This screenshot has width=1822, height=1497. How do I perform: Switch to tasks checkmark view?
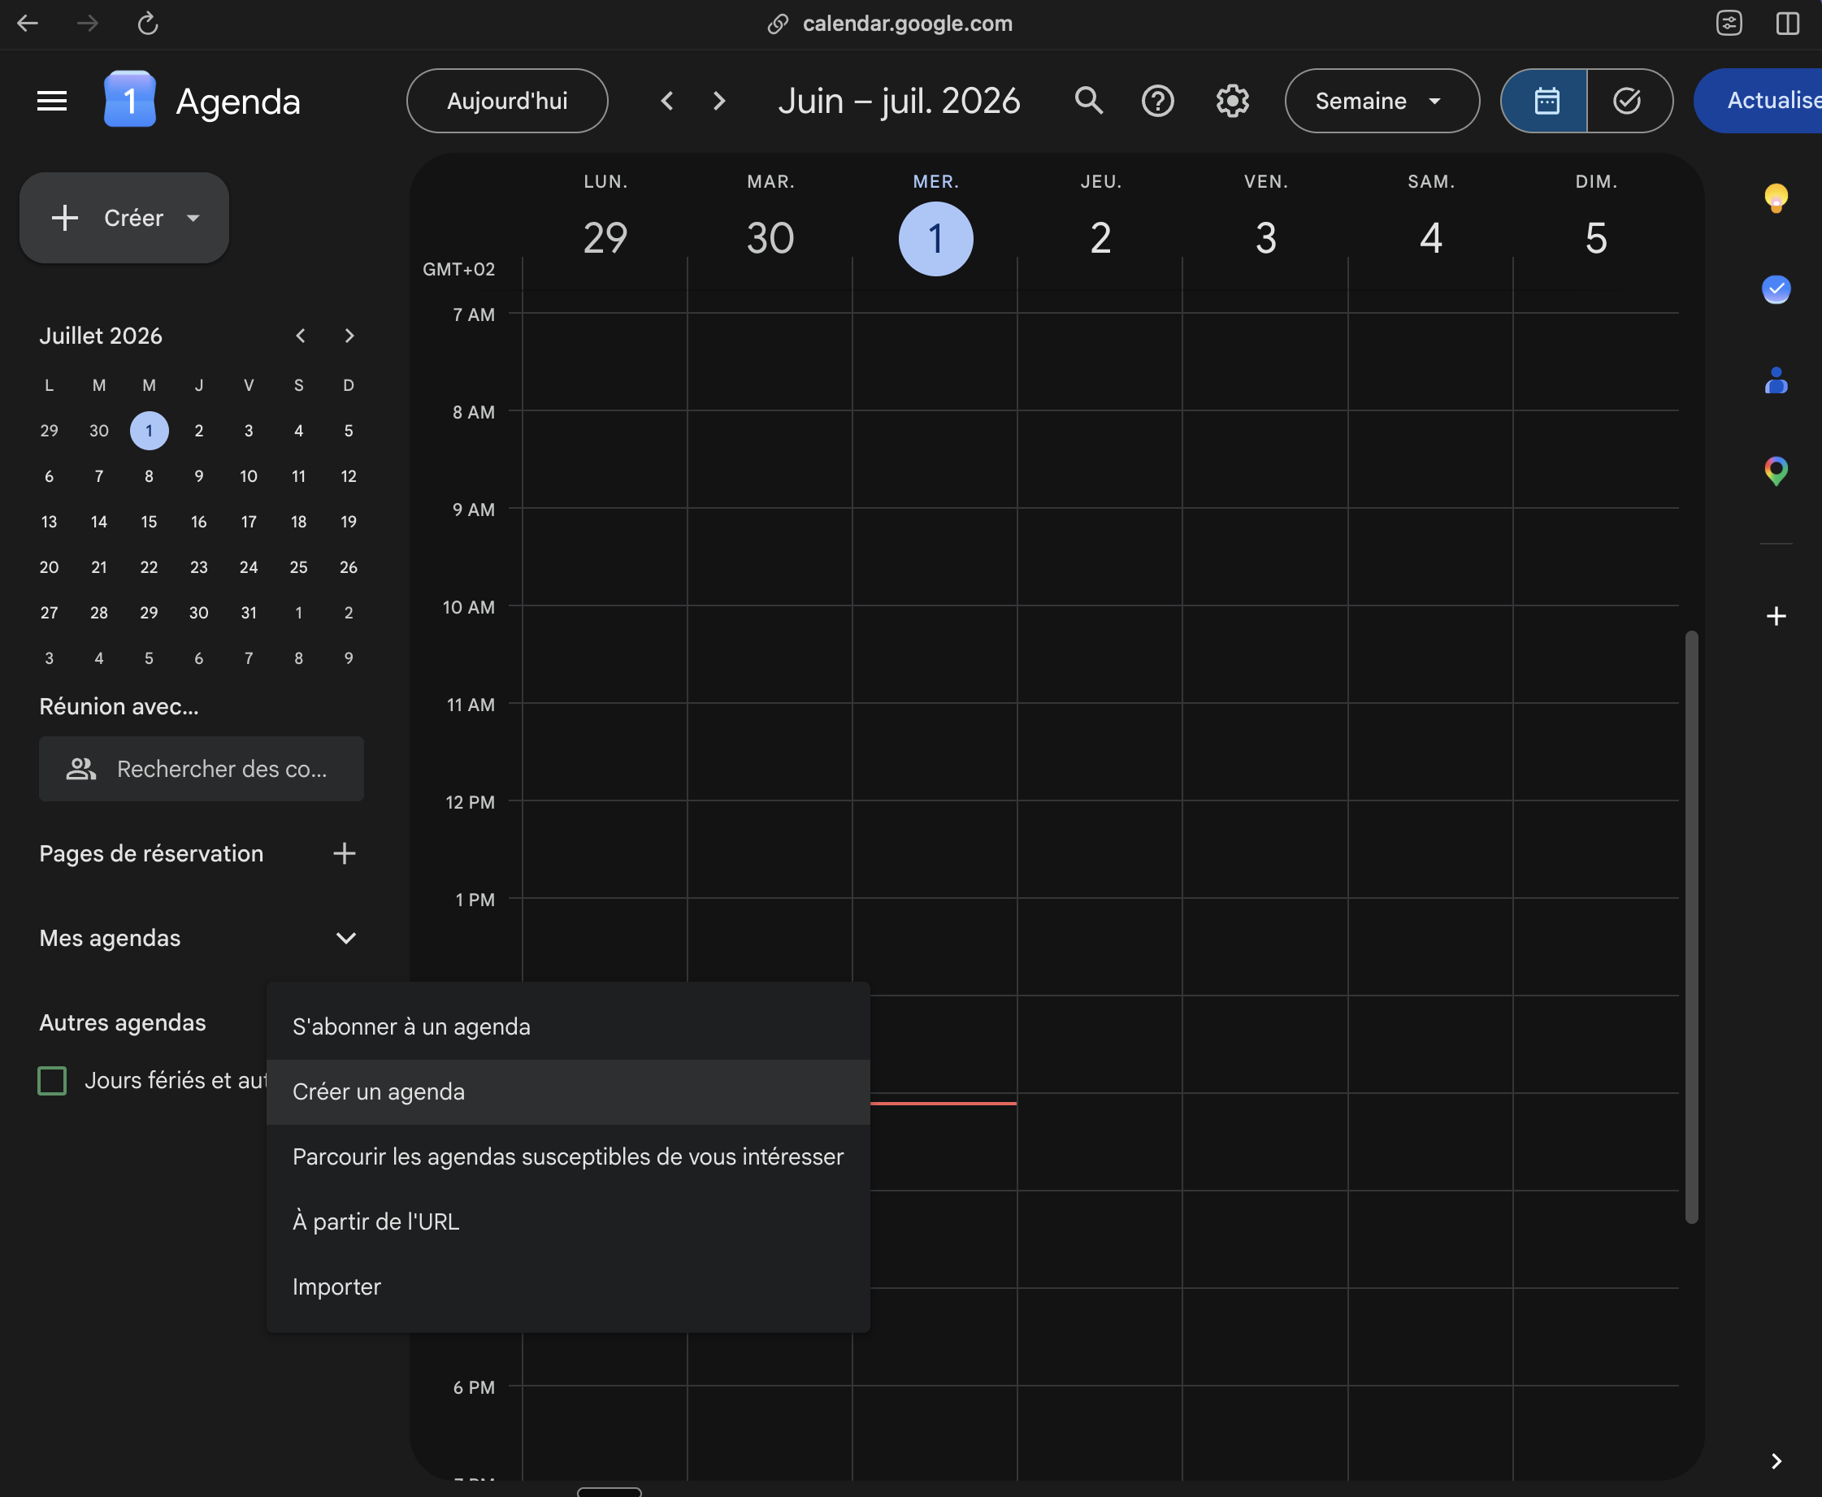[x=1628, y=101]
